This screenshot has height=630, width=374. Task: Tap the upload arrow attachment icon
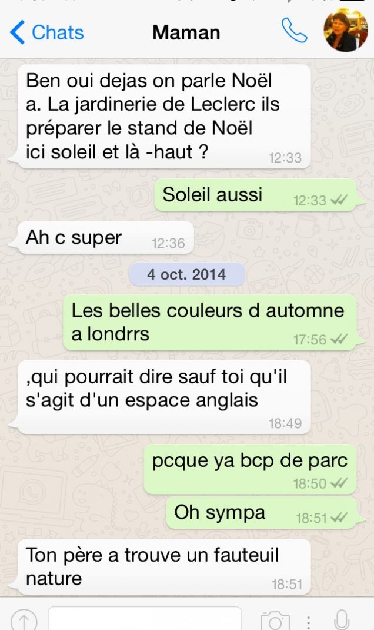[x=24, y=621]
